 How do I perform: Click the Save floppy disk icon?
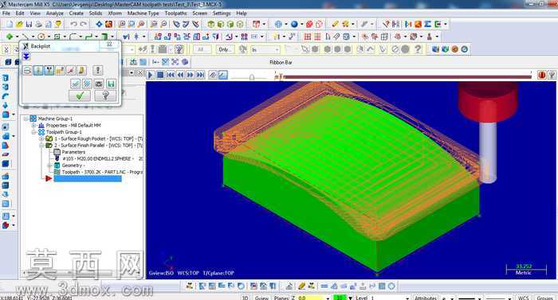pyautogui.click(x=29, y=24)
